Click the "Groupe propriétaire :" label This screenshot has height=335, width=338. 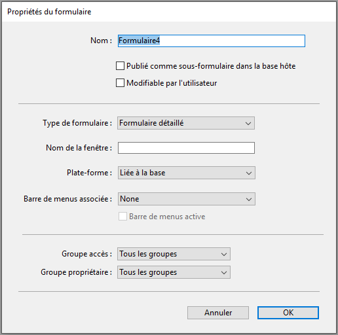(x=76, y=272)
